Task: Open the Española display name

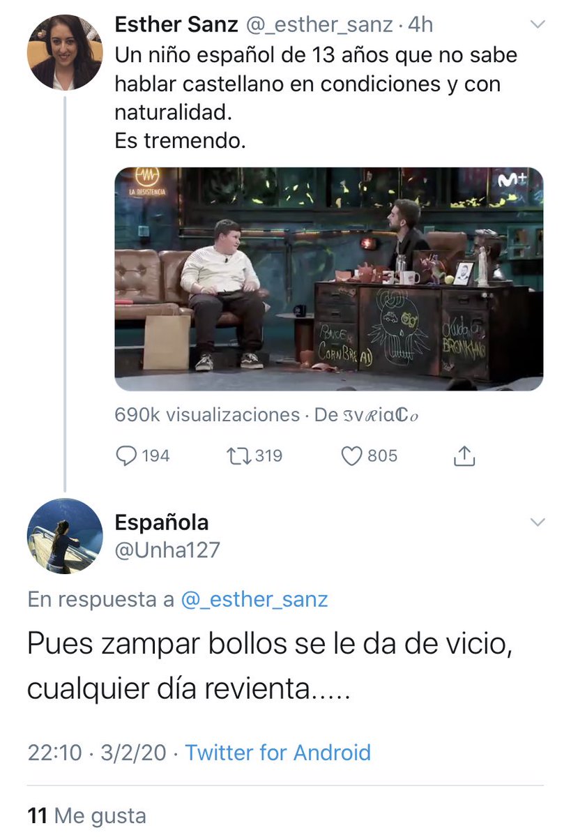Action: click(x=161, y=522)
